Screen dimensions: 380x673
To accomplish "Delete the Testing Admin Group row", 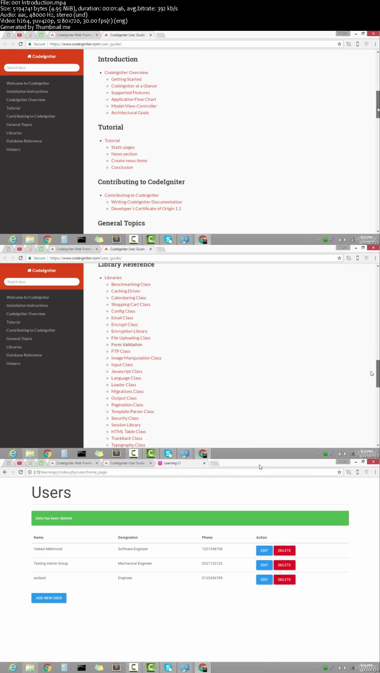I will click(284, 565).
